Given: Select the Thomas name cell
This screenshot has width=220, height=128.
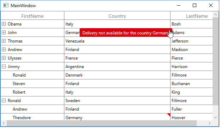Looking at the screenshot, I should [x=33, y=41].
